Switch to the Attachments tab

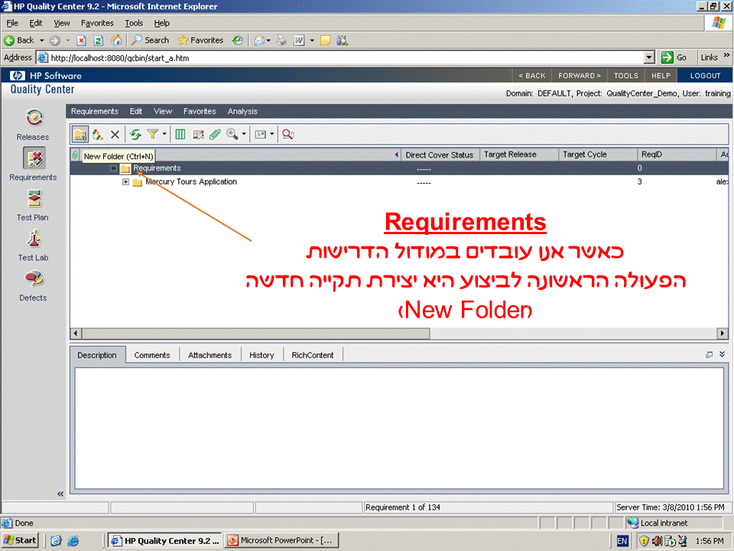(x=209, y=355)
